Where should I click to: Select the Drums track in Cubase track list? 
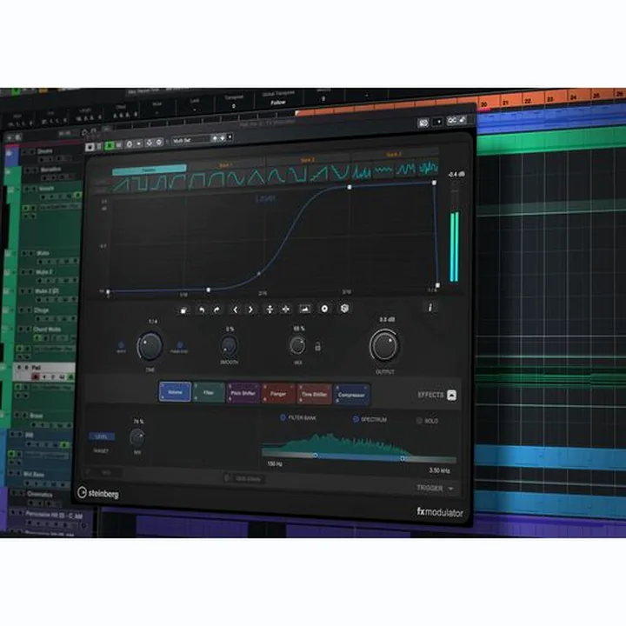pos(44,151)
